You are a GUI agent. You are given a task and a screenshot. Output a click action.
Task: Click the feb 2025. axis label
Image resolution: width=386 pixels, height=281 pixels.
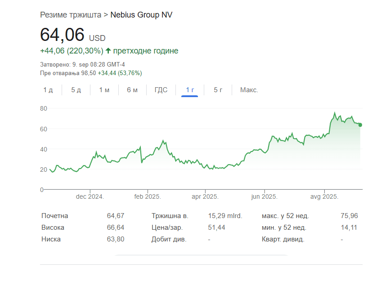[148, 196]
